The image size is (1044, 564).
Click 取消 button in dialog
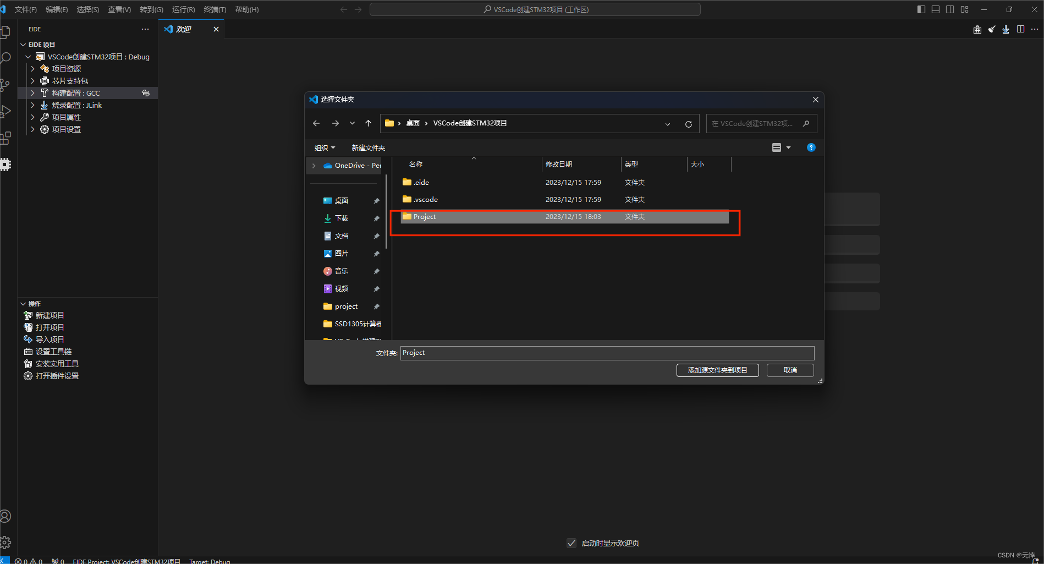coord(790,370)
